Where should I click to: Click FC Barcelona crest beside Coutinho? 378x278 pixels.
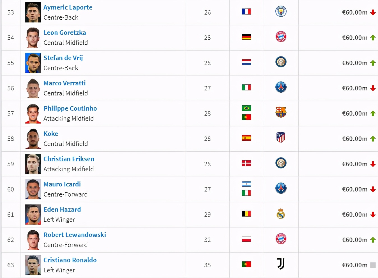[x=281, y=112]
